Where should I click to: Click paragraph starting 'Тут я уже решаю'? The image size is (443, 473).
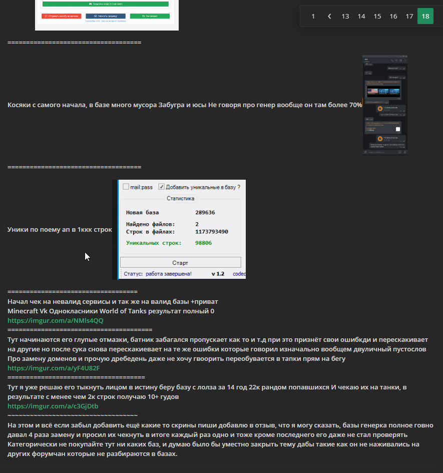207,392
